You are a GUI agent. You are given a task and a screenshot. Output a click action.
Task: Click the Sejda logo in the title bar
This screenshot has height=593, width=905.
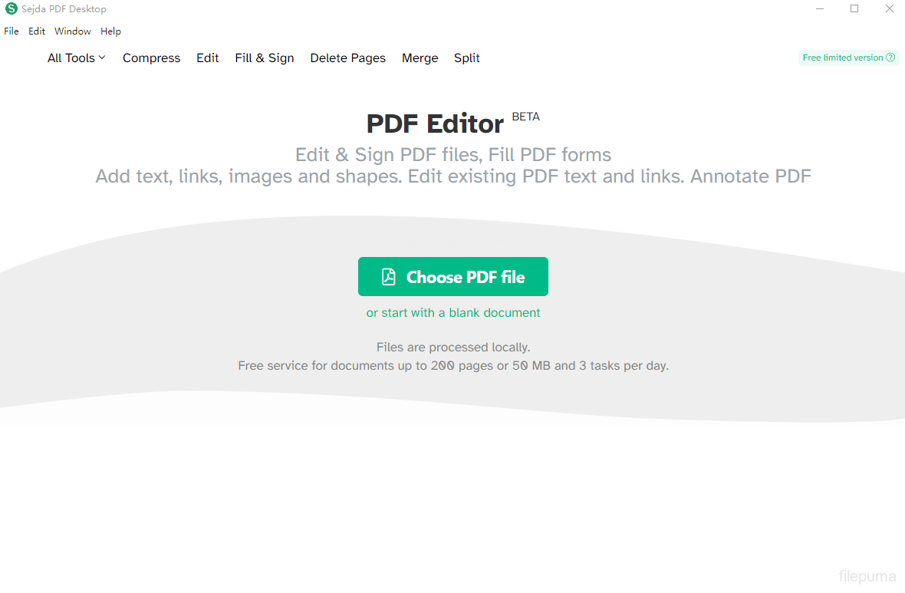[x=12, y=9]
